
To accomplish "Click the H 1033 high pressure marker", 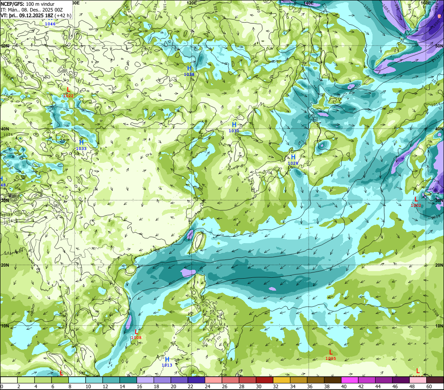I will click(81, 145).
